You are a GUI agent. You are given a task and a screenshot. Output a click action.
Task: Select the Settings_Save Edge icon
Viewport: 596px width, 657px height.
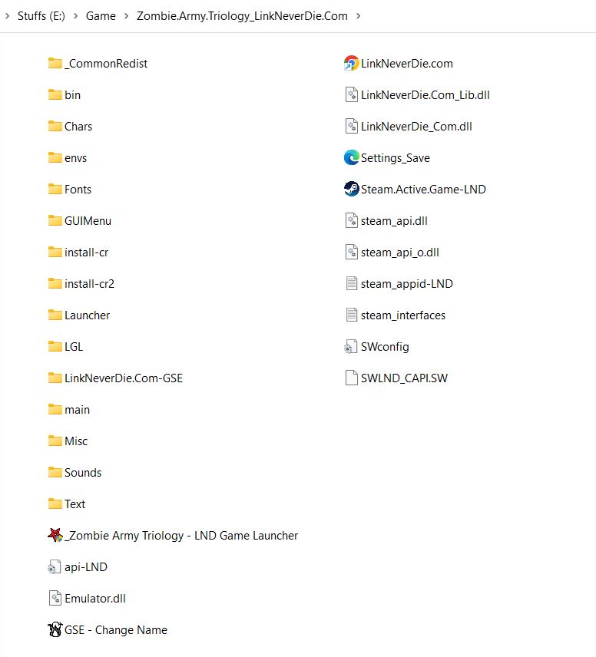[351, 158]
